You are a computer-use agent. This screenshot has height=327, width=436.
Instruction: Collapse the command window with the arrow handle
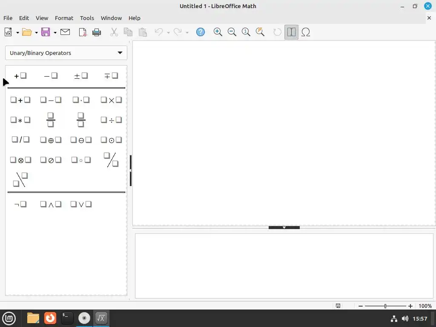(284, 227)
